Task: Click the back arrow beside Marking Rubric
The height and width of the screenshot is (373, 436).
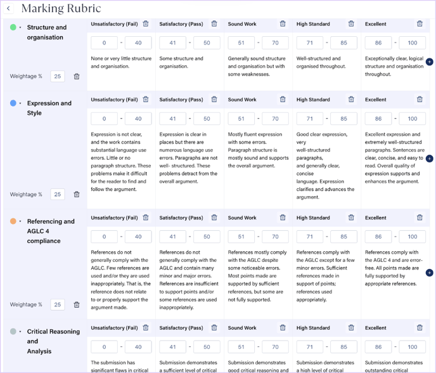Action: coord(8,9)
